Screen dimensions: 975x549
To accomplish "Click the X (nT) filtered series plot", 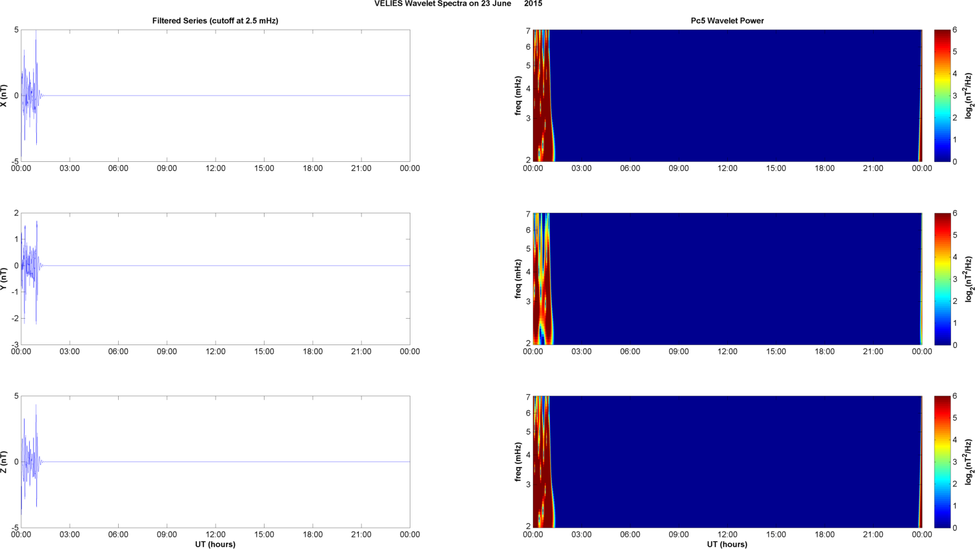I will click(216, 95).
